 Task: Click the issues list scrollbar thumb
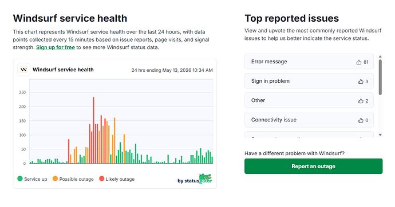pyautogui.click(x=380, y=77)
